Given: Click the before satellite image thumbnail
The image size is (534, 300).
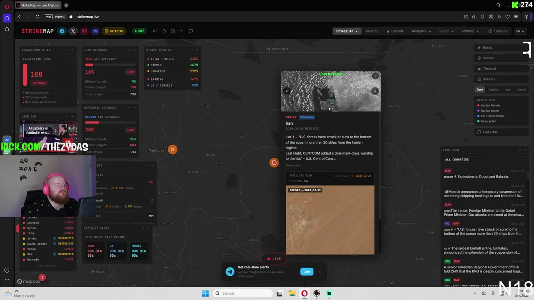Looking at the screenshot, I should pyautogui.click(x=330, y=220).
